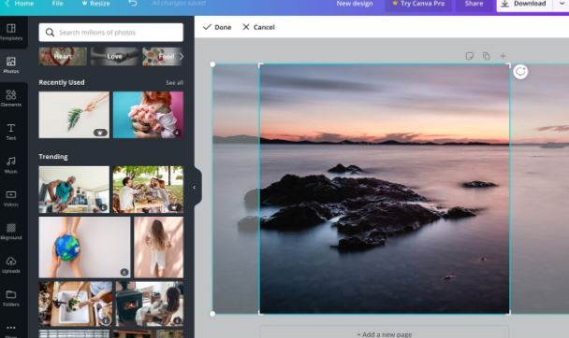Image resolution: width=569 pixels, height=338 pixels.
Task: Open the Background sidebar tab
Action: [11, 232]
